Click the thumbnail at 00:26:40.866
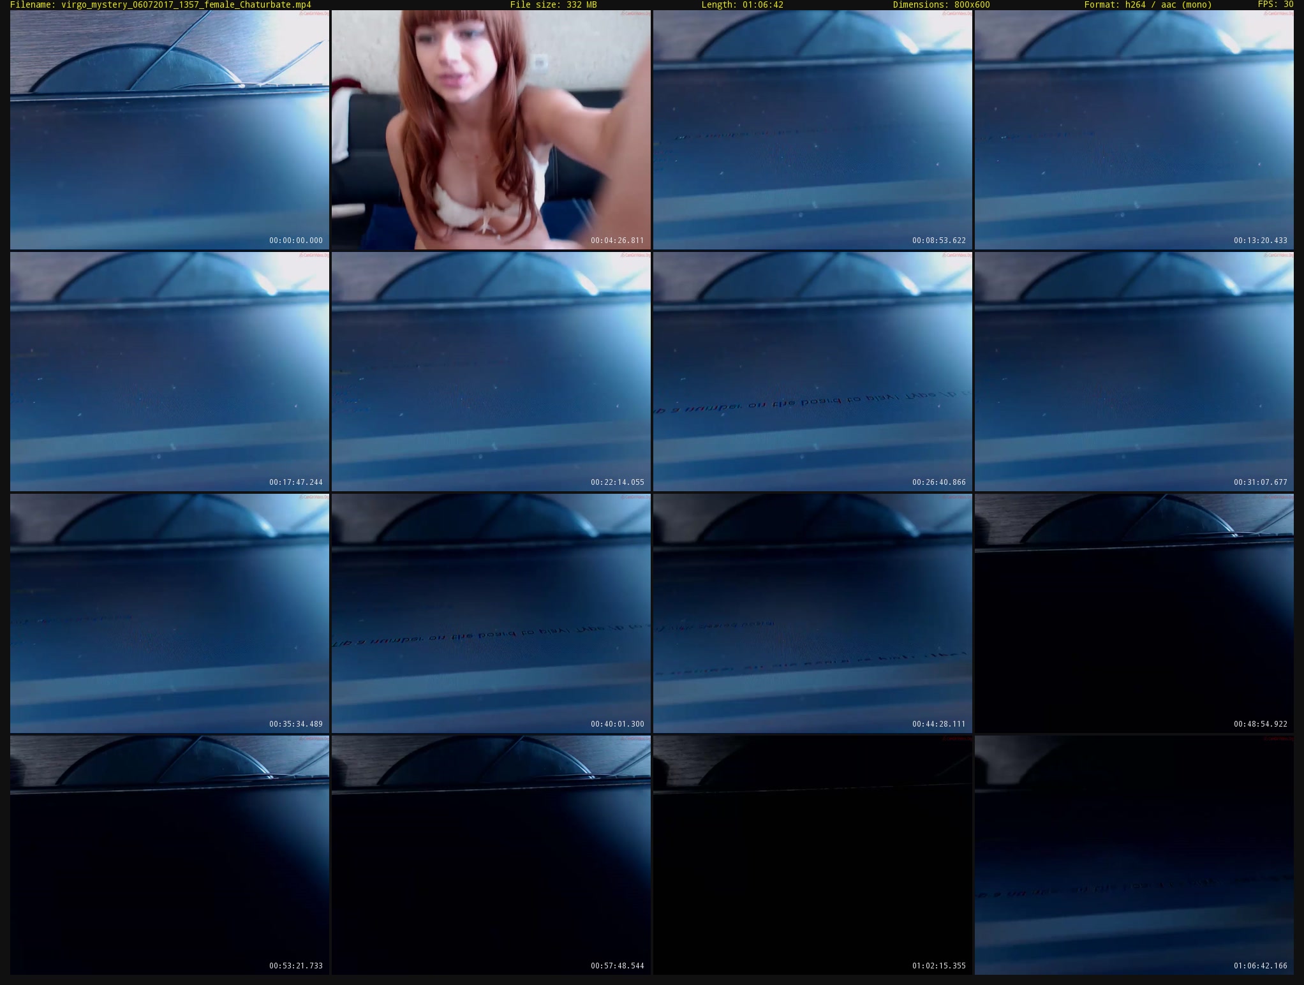 pos(813,371)
